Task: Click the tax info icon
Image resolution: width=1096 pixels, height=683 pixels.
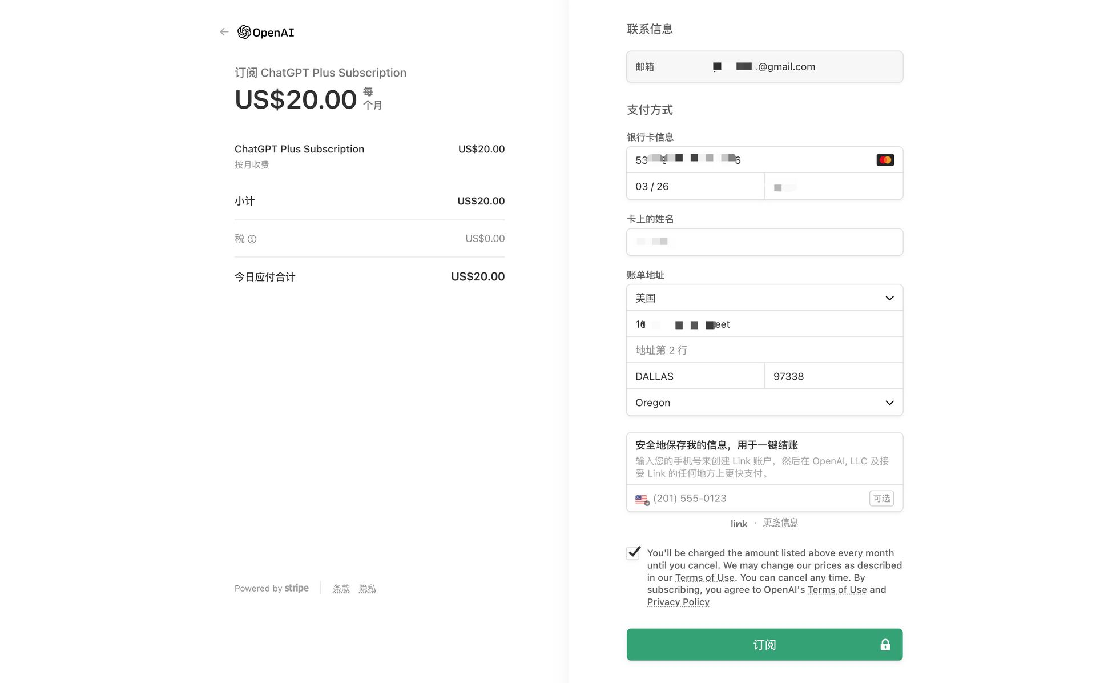Action: [x=253, y=239]
